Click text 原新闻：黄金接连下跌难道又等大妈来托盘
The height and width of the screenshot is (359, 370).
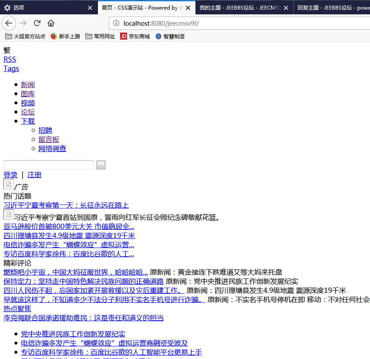216,272
